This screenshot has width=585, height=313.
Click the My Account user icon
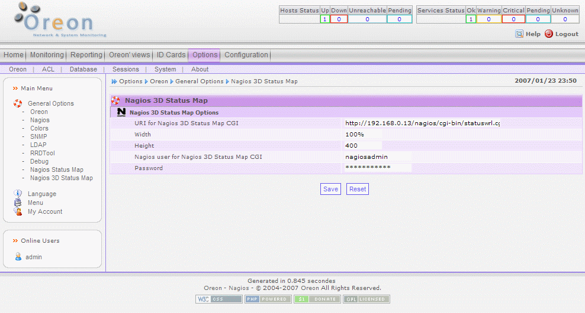coord(18,211)
